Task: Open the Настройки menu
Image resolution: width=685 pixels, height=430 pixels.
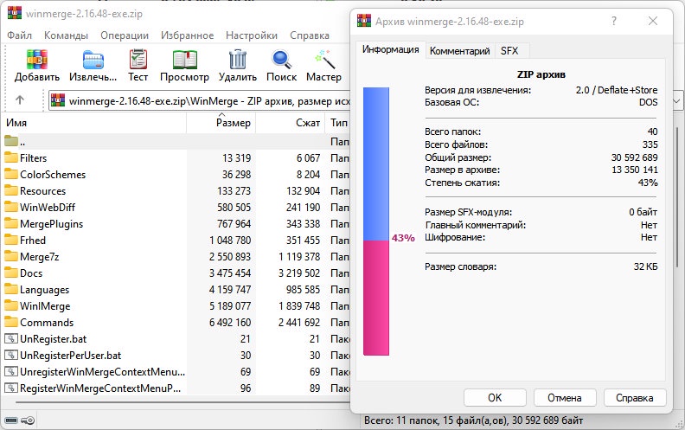Action: pyautogui.click(x=252, y=35)
